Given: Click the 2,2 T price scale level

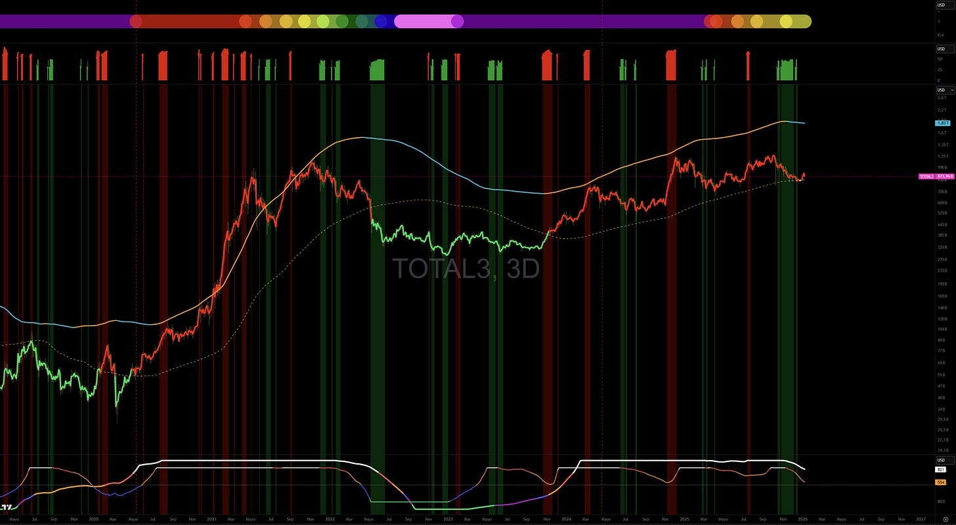Looking at the screenshot, I should 942,110.
